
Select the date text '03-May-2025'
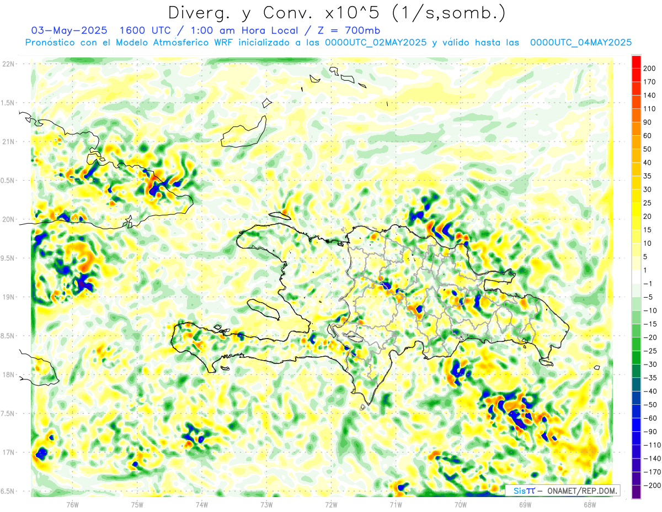[69, 30]
